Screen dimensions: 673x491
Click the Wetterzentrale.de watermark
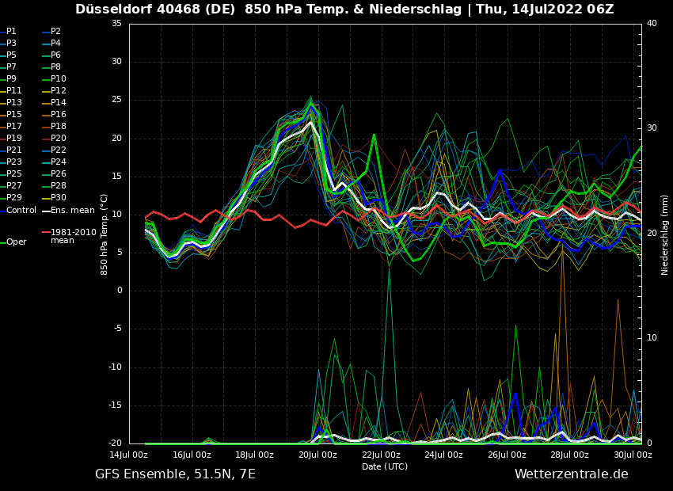click(x=571, y=474)
